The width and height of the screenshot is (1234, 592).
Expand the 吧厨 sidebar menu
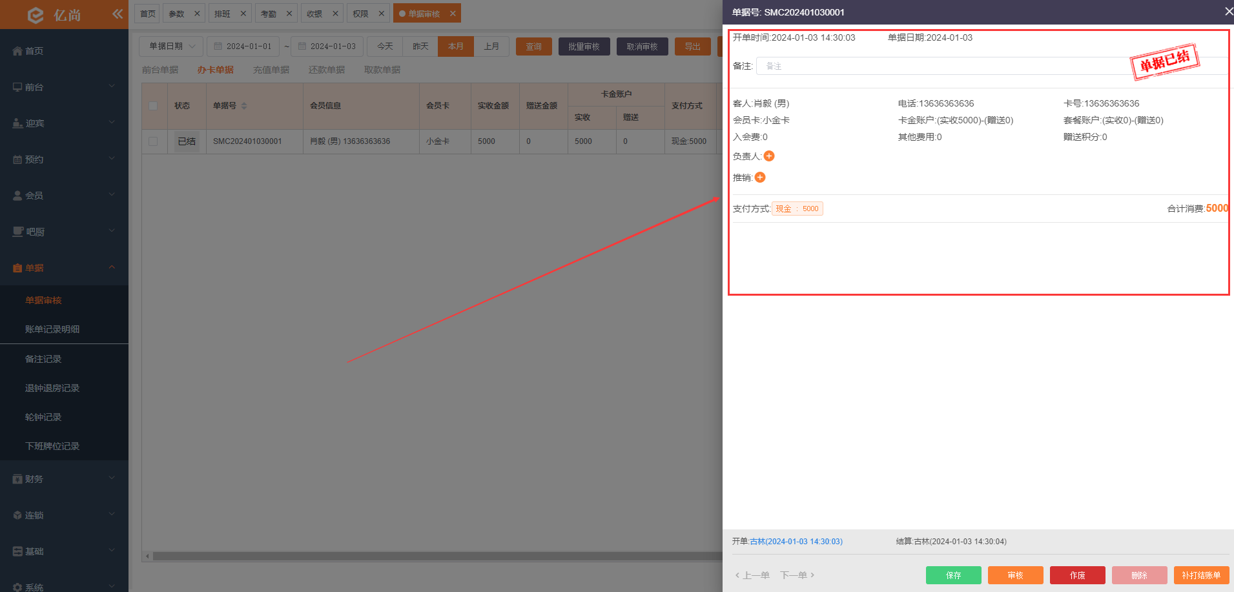coord(65,232)
